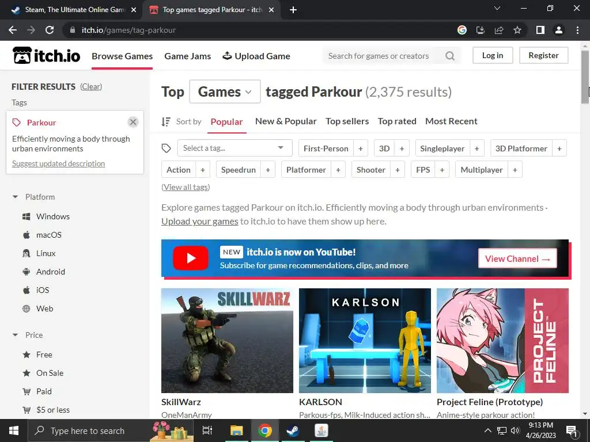
Task: Add Action tag with plus button
Action: tap(202, 170)
